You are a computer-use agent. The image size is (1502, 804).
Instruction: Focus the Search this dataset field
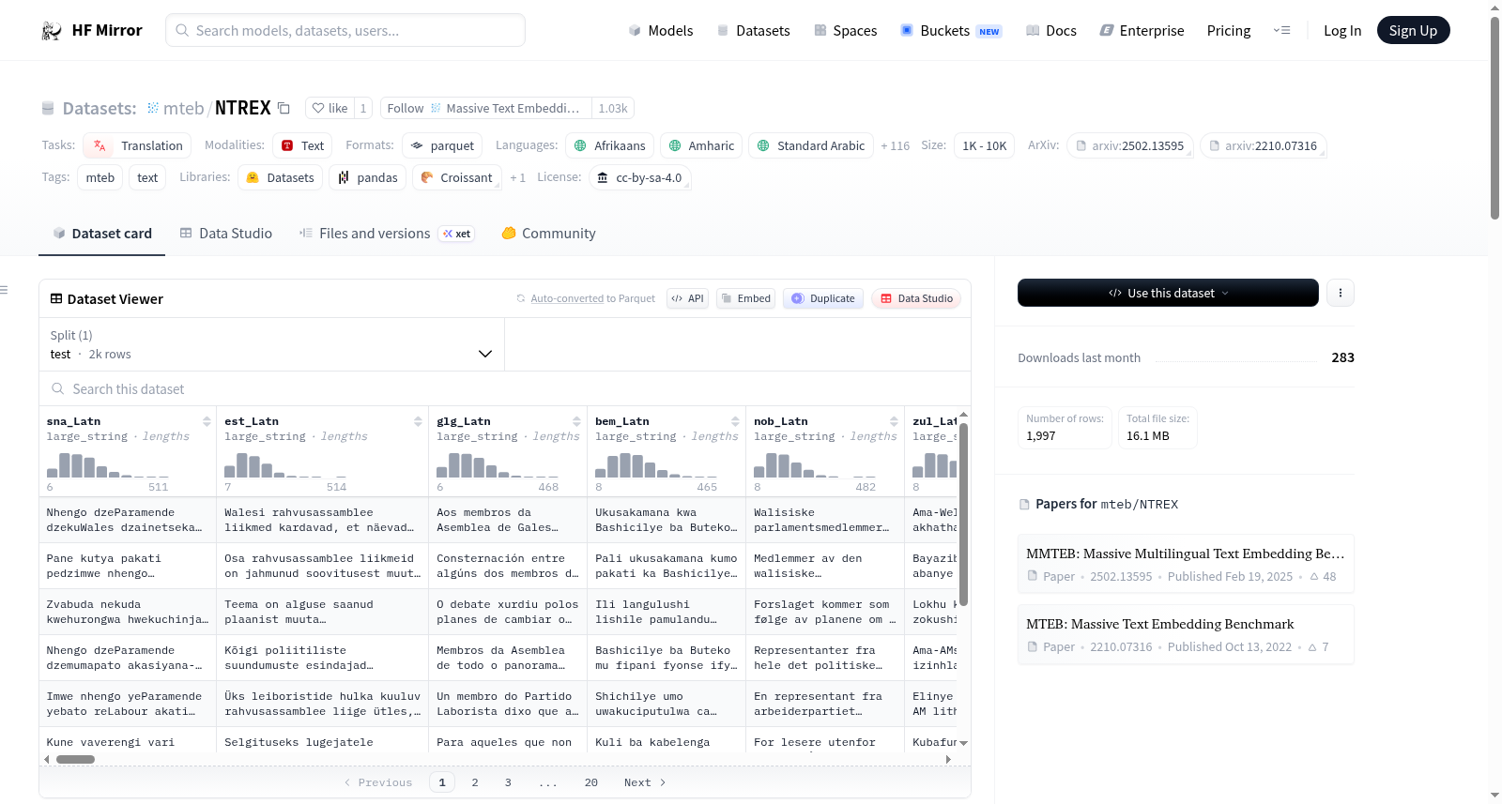[x=505, y=388]
